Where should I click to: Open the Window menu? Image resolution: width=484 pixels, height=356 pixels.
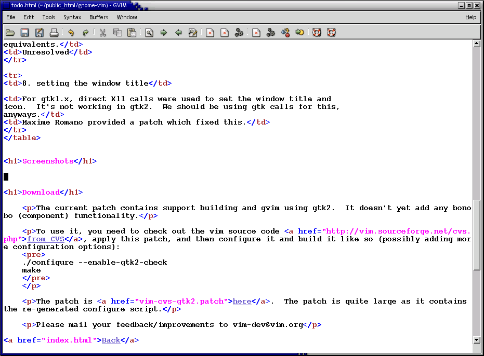127,17
